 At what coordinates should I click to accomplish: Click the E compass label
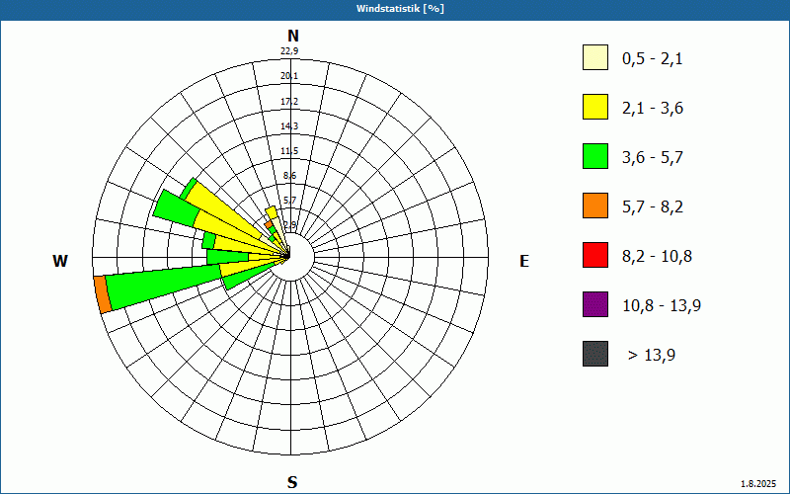point(524,261)
